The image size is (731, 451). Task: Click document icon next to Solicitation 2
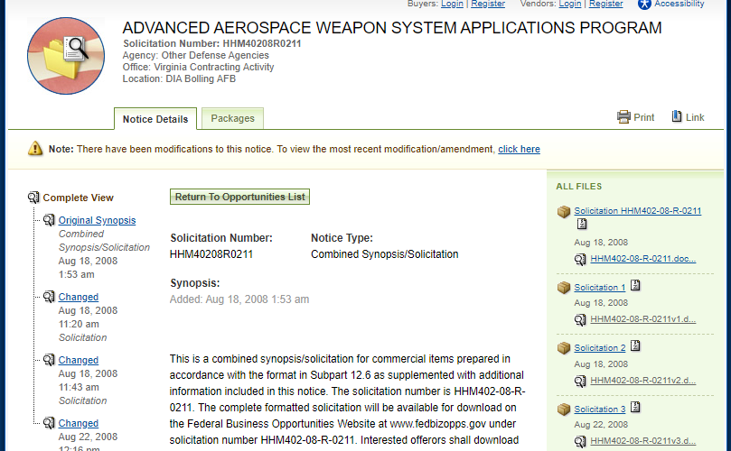pyautogui.click(x=635, y=345)
